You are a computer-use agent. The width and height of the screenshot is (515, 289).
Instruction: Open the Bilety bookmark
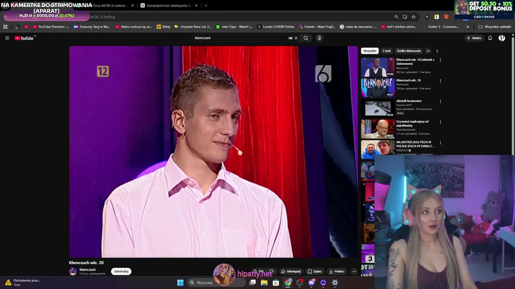[x=163, y=27]
